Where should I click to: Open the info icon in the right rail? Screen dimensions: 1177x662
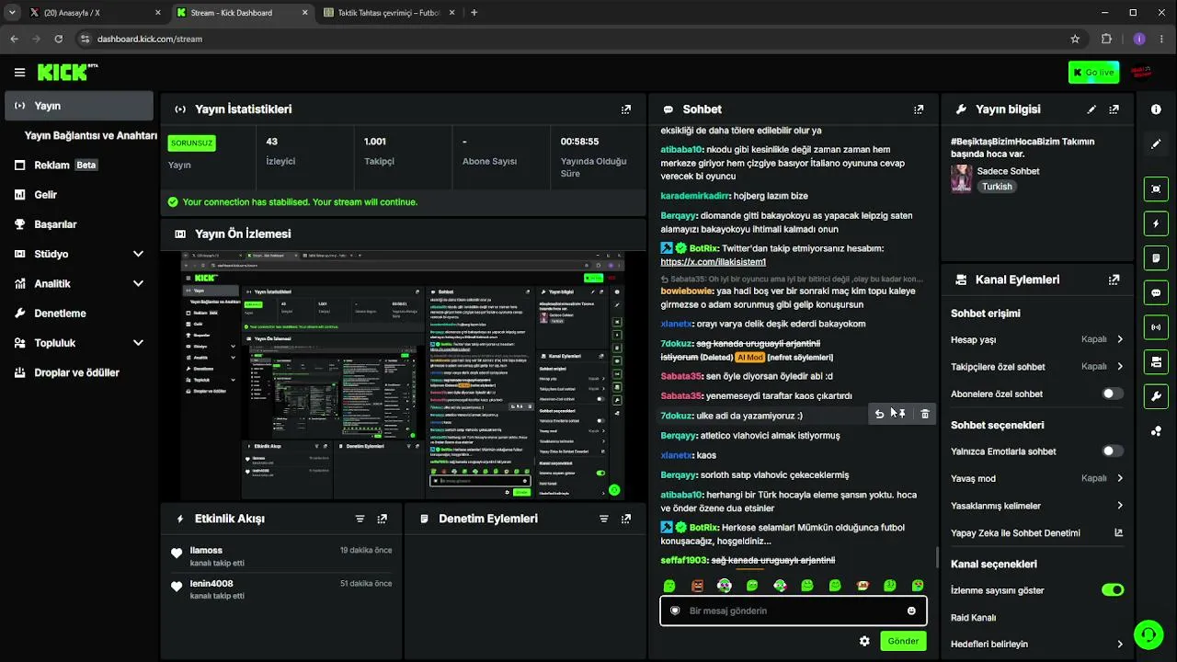[x=1156, y=109]
